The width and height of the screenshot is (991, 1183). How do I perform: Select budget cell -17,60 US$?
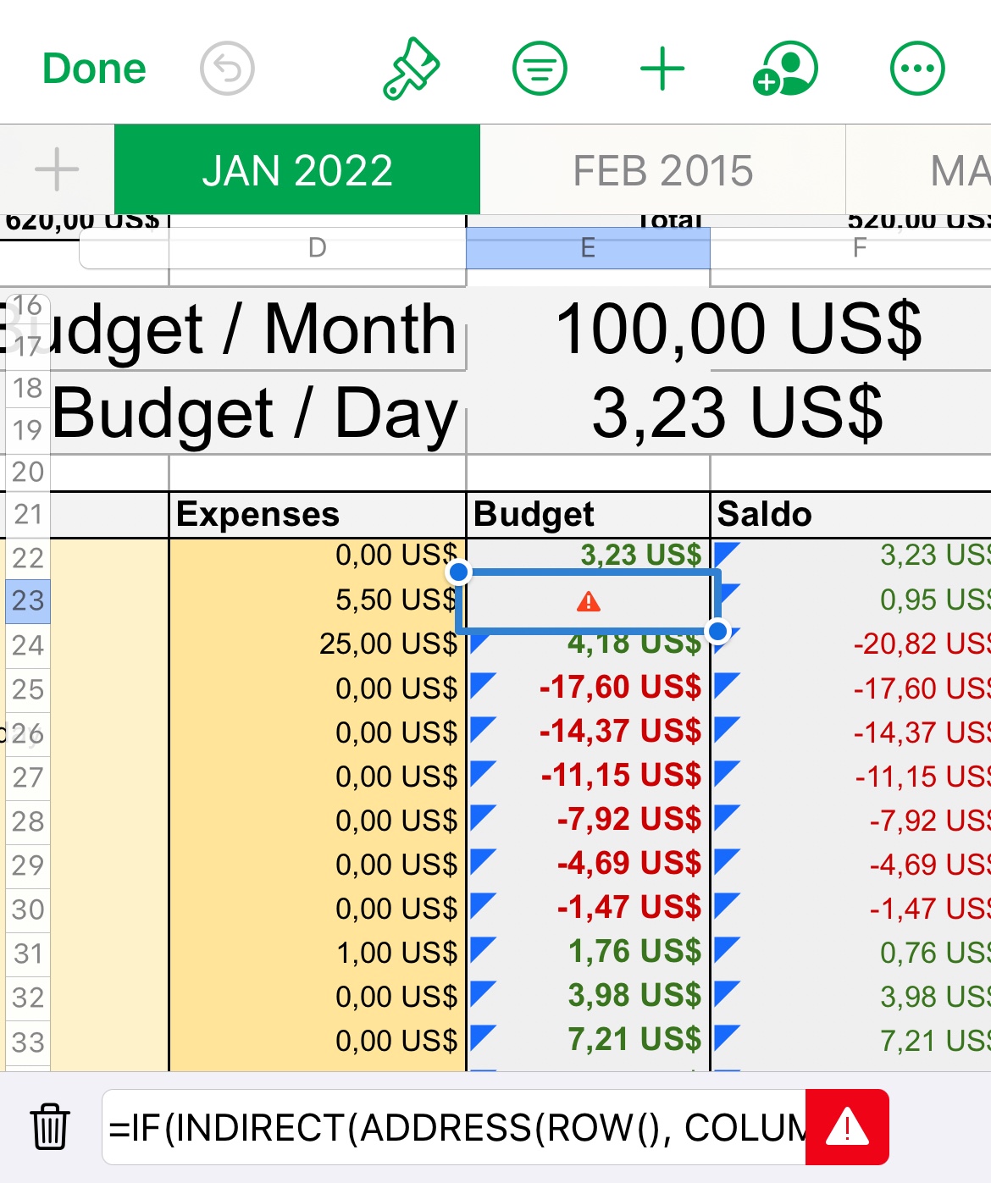[588, 688]
